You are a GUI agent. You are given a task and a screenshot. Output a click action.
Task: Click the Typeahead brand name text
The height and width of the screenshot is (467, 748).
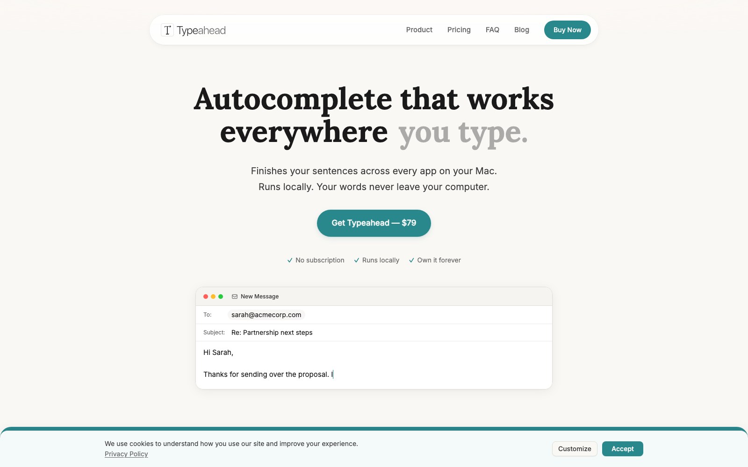(x=201, y=30)
